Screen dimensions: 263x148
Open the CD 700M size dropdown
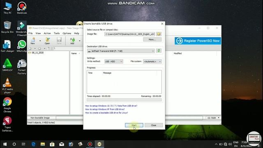click(x=213, y=118)
